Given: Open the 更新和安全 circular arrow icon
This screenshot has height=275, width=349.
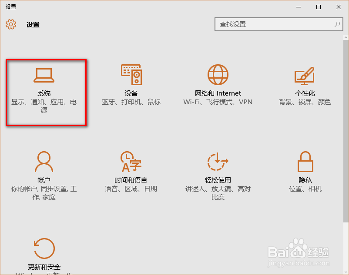Looking at the screenshot, I should tap(44, 248).
